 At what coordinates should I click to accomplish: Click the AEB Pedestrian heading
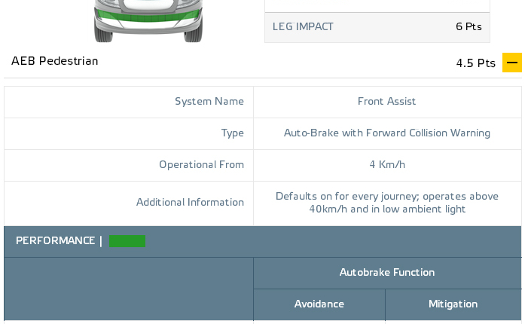point(55,61)
